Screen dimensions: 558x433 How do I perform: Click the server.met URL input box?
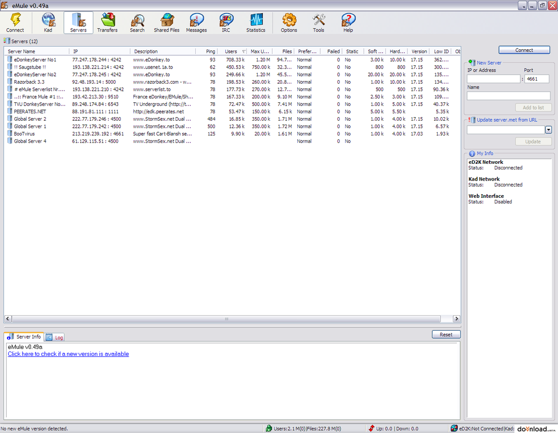click(506, 130)
